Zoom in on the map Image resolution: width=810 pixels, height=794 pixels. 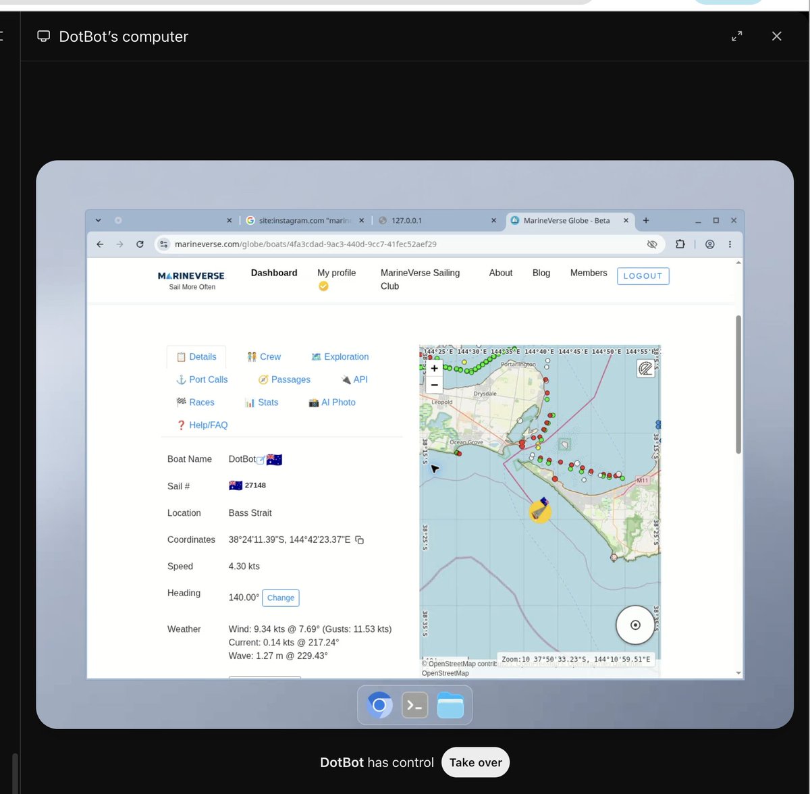435,368
